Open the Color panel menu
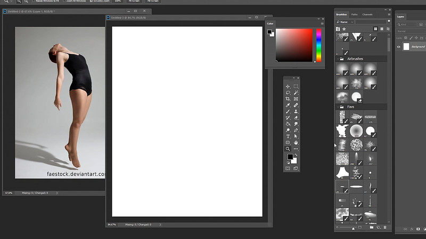The image size is (426, 239). (322, 23)
